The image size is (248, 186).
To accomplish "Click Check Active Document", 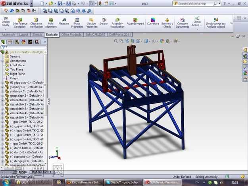I will click(x=197, y=22).
